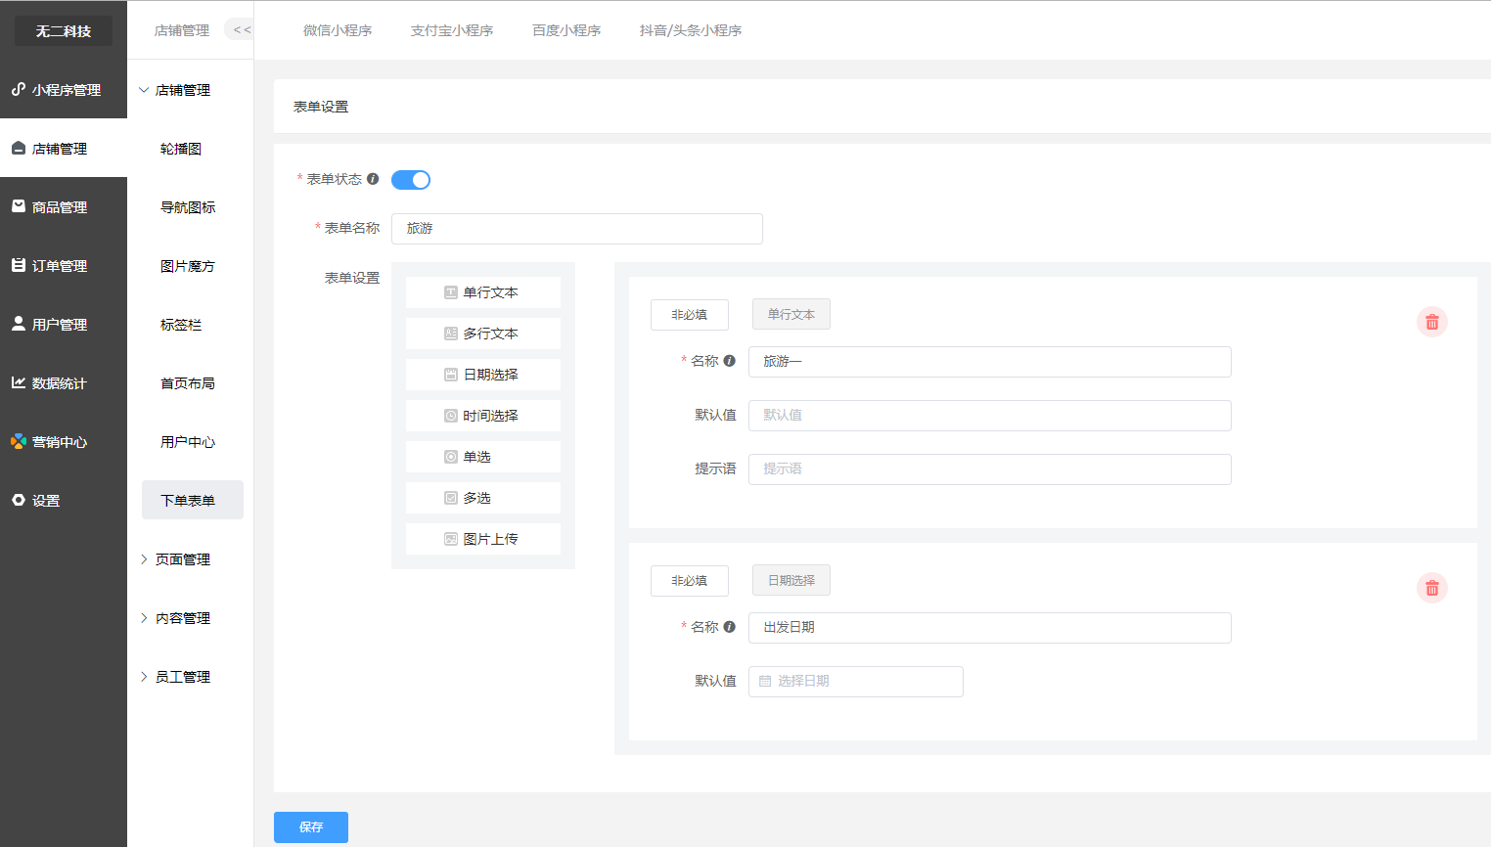Click the 名称 input containing 出发日期
The width and height of the screenshot is (1491, 847).
(990, 628)
